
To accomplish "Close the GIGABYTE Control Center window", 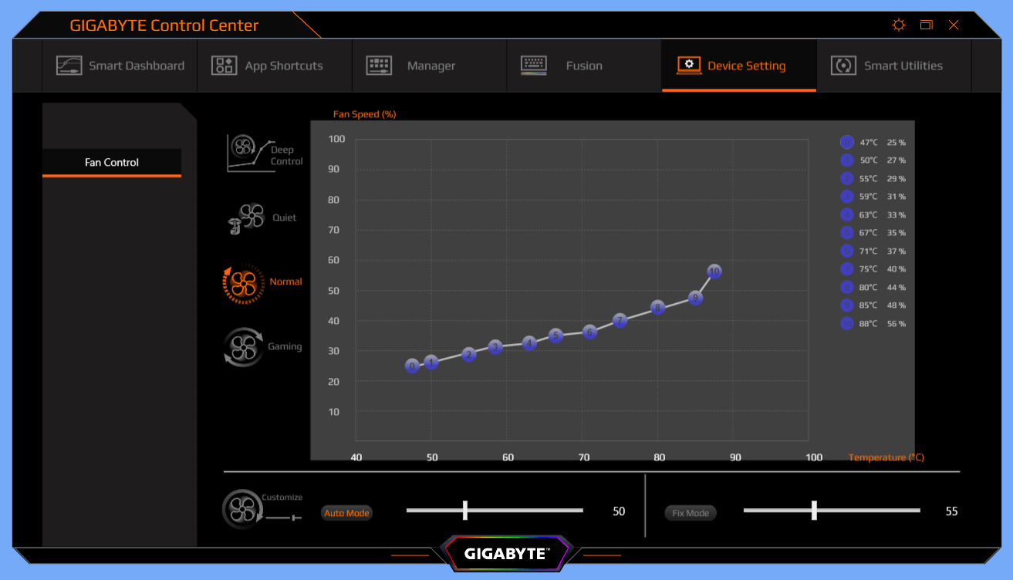I will pyautogui.click(x=954, y=25).
